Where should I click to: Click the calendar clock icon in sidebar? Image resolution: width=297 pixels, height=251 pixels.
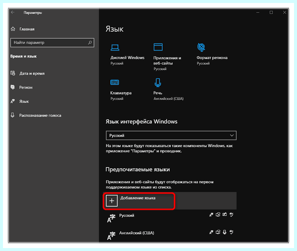coord(13,73)
